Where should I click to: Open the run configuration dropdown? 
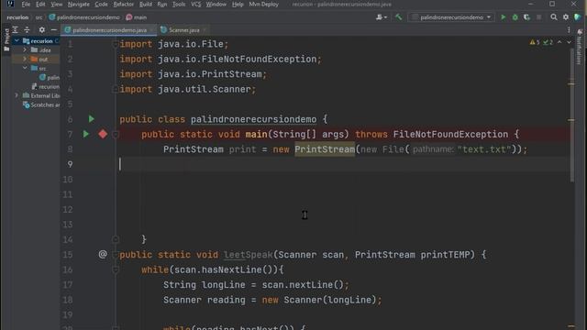click(x=451, y=17)
